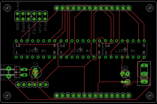157x104 pixels.
Task: Select pin "8" marking on L293D #2
Action: point(99,52)
